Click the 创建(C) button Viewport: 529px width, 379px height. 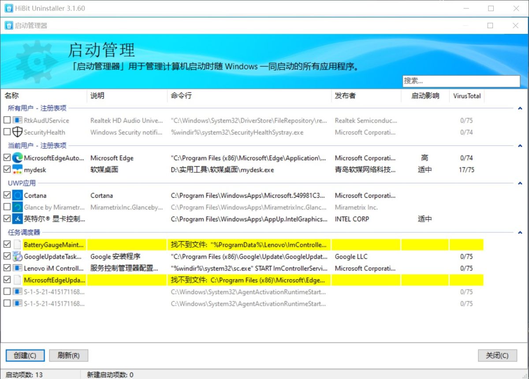pos(25,356)
